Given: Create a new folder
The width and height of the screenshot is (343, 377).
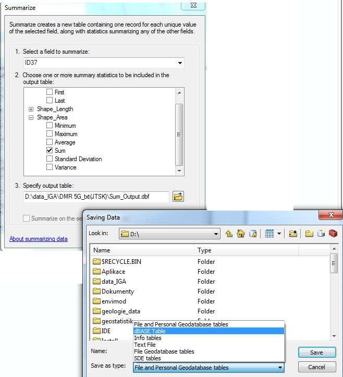Looking at the screenshot, I should 309,234.
